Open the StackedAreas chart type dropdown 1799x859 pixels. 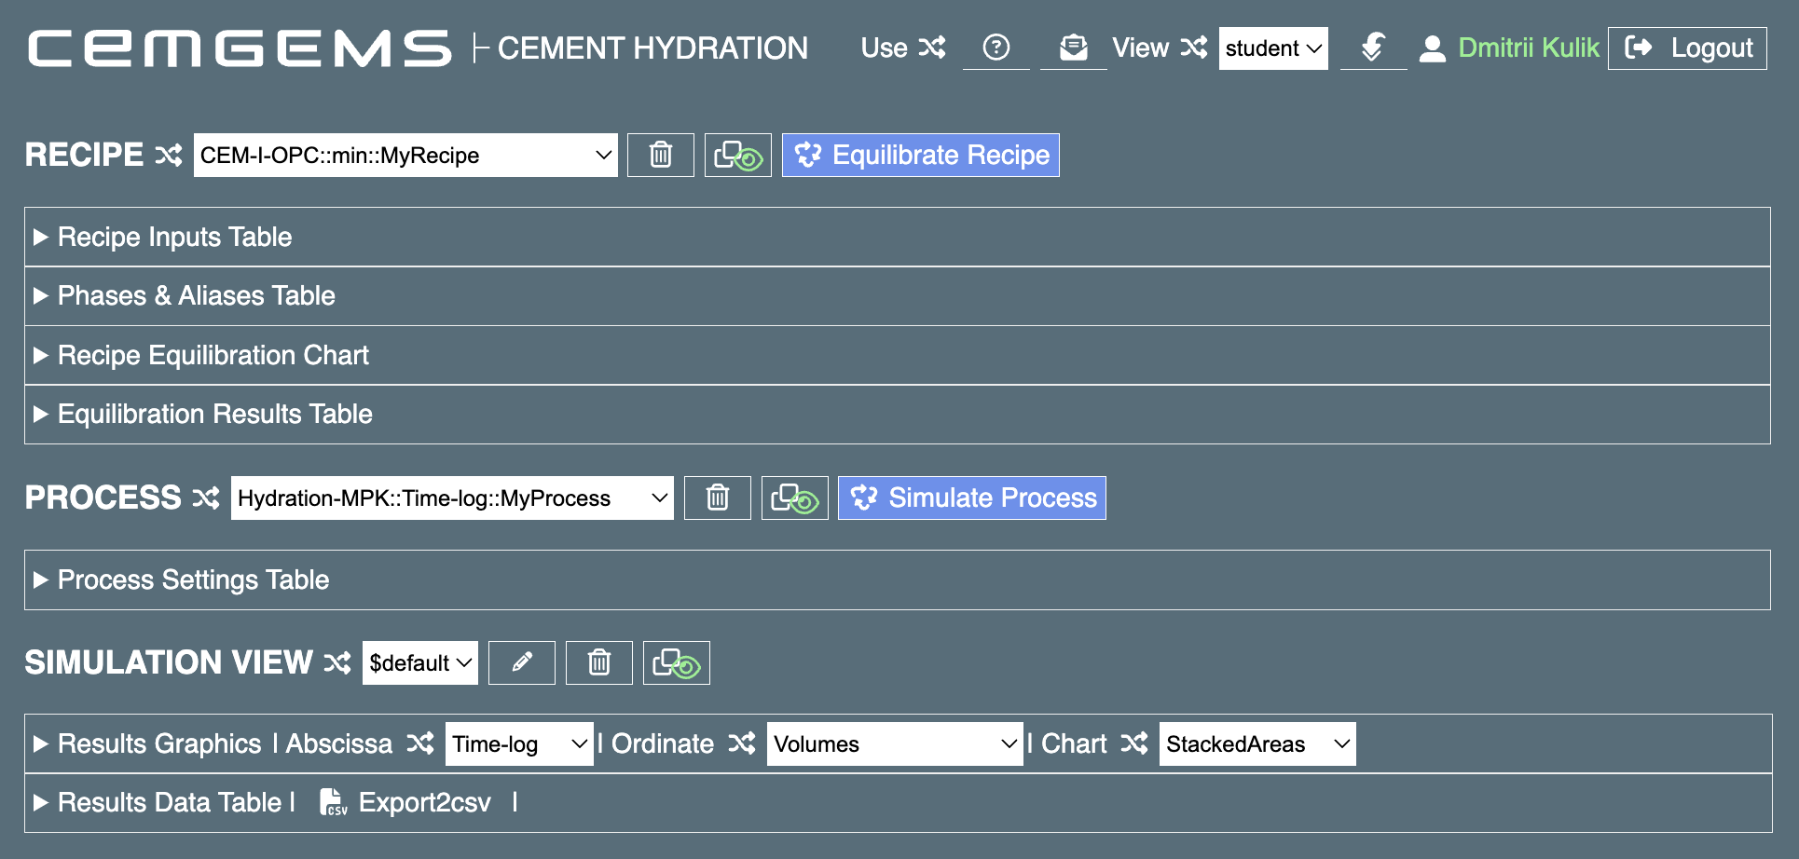(1257, 743)
